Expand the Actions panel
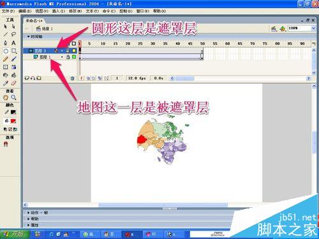Screen dimensions: 319x239 29,212
